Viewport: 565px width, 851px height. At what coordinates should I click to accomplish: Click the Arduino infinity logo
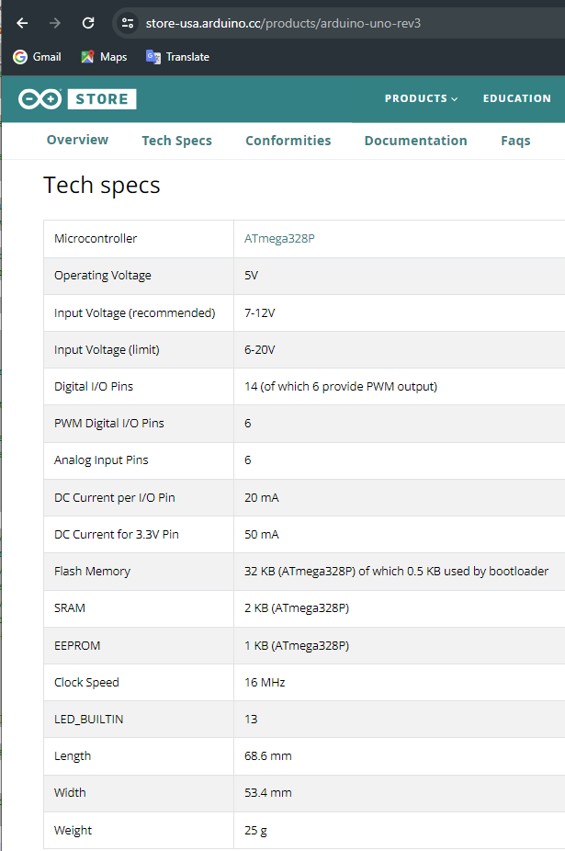point(40,98)
